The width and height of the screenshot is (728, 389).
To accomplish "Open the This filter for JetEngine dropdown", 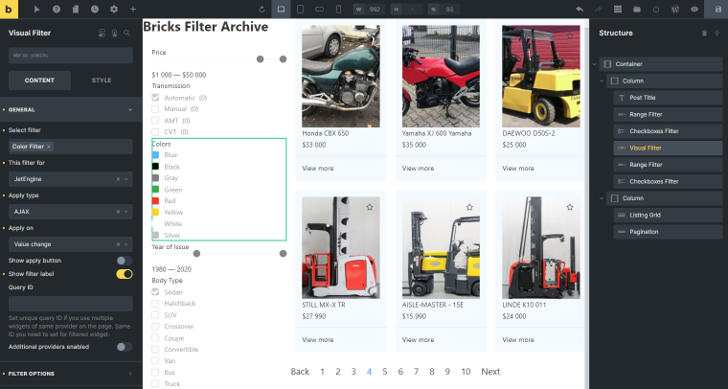I will (x=71, y=179).
